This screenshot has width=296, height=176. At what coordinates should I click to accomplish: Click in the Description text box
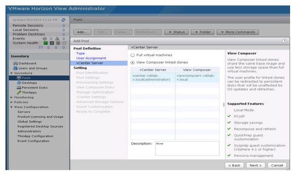coord(187,149)
